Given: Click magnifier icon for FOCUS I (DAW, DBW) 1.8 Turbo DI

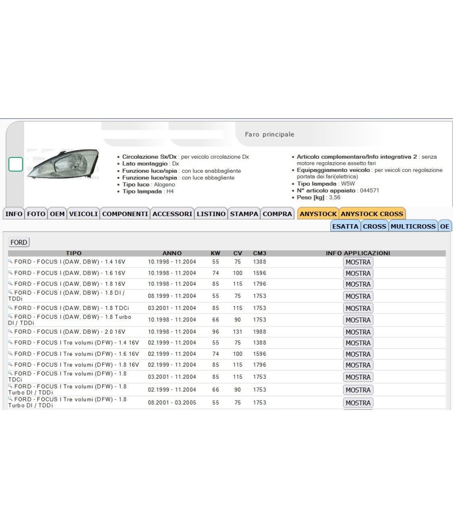Looking at the screenshot, I should pyautogui.click(x=11, y=316).
